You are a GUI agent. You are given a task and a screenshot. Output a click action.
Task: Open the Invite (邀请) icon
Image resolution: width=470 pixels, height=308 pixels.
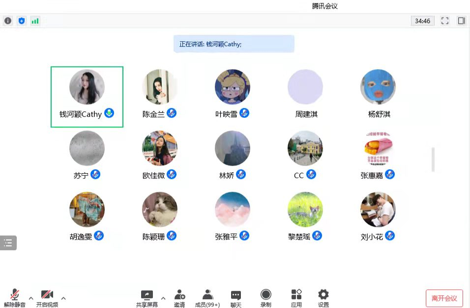pos(179,298)
